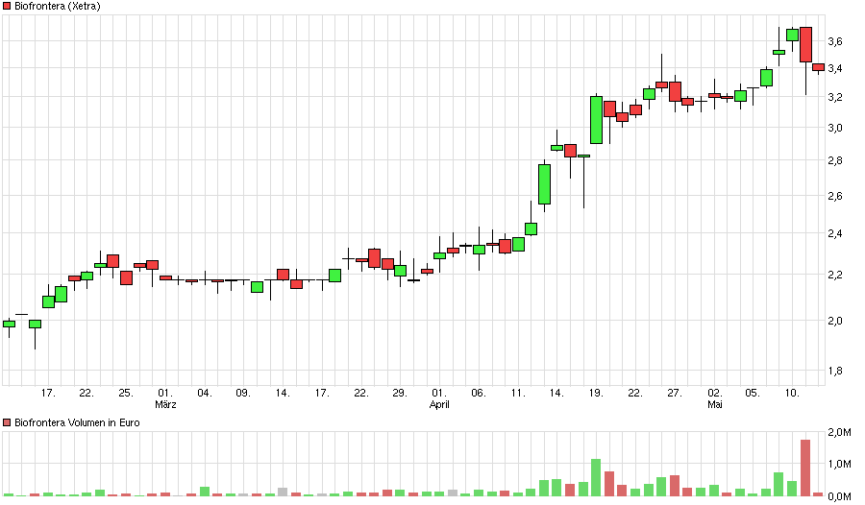
Task: Click the red Biofrontera (Xetra) legend square
Action: click(7, 6)
